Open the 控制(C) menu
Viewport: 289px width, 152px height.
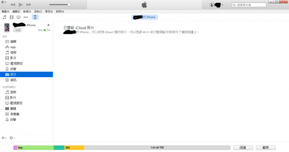pos(38,11)
